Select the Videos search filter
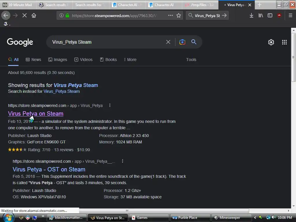This screenshot has height=222, width=296. 83,60
